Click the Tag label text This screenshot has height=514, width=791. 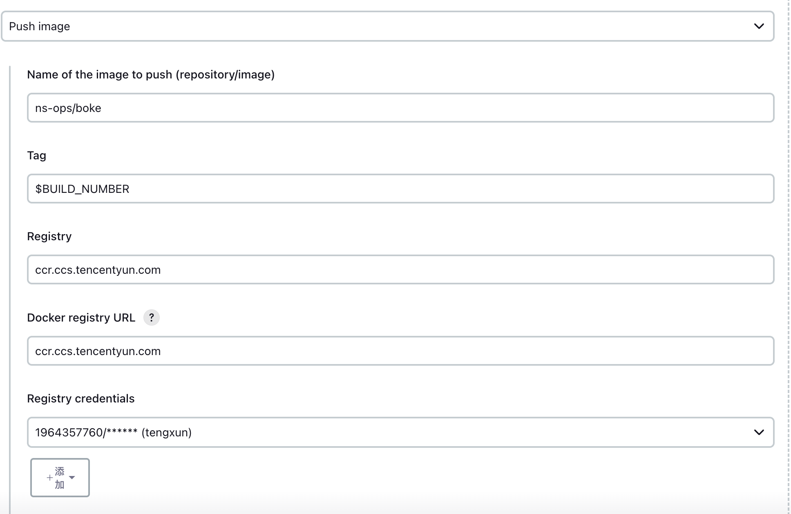tap(36, 156)
